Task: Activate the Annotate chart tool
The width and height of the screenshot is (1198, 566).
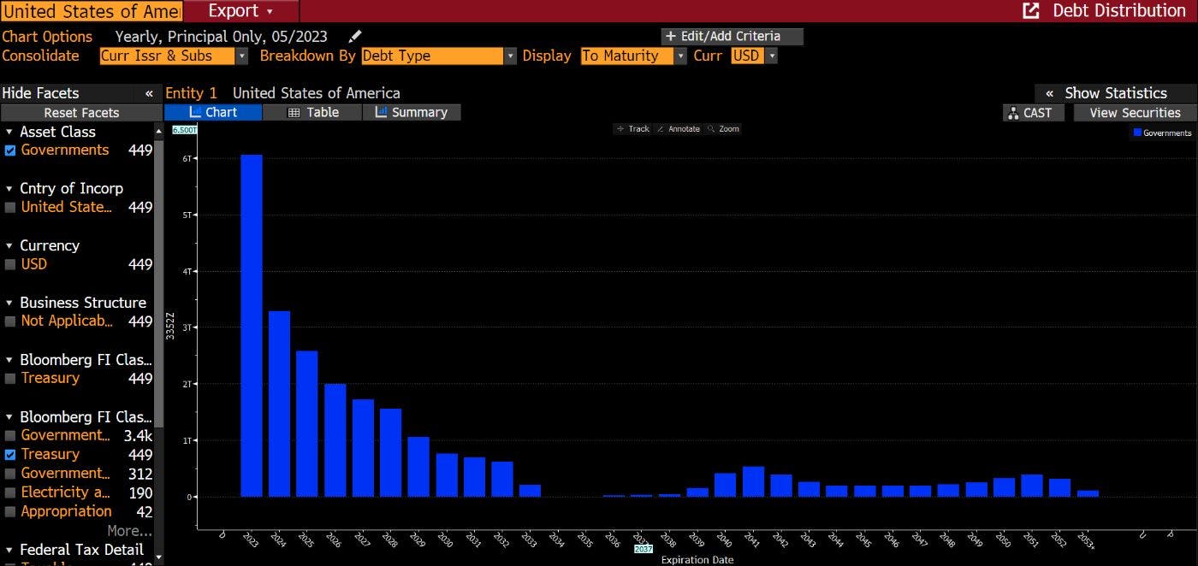Action: click(x=679, y=129)
